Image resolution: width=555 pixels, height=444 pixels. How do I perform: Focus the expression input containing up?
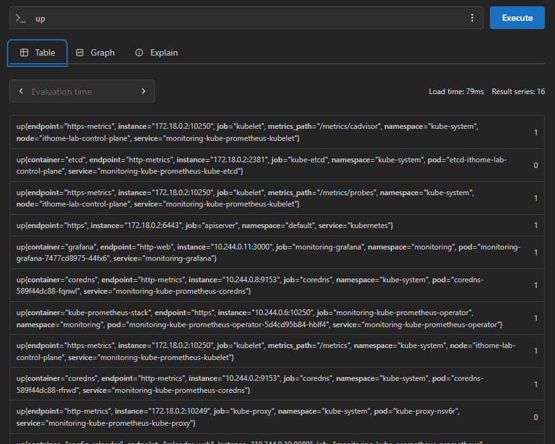[x=247, y=18]
